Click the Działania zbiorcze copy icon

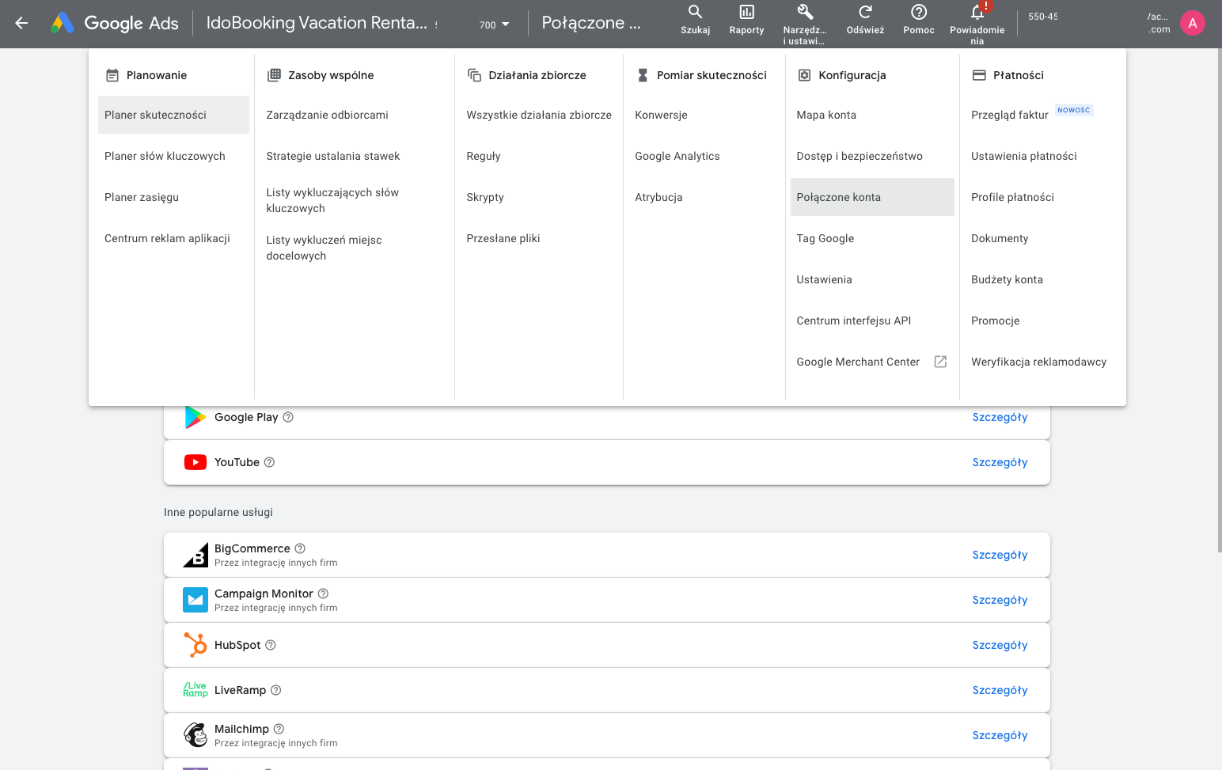(474, 75)
